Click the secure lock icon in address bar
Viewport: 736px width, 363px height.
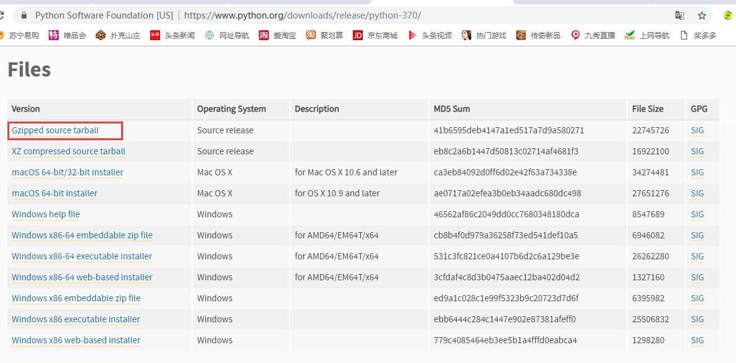click(x=24, y=15)
